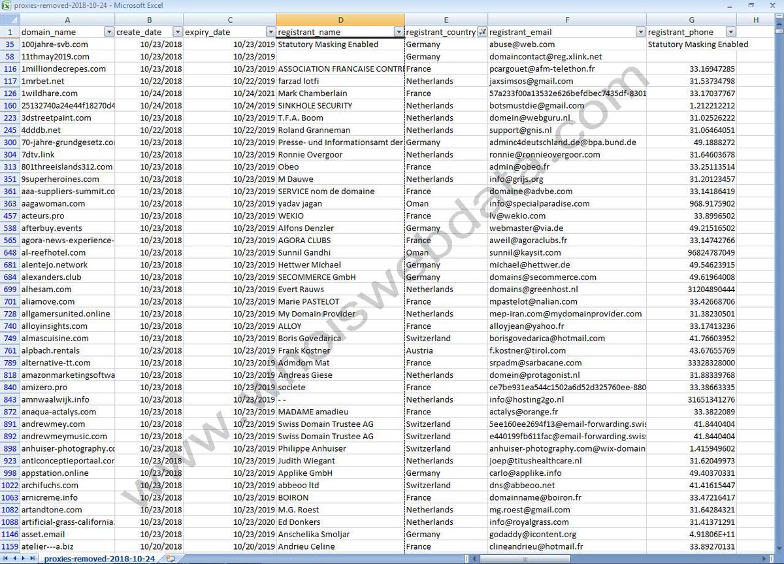Select row 35 header
Image resolution: width=784 pixels, height=564 pixels.
(9, 44)
